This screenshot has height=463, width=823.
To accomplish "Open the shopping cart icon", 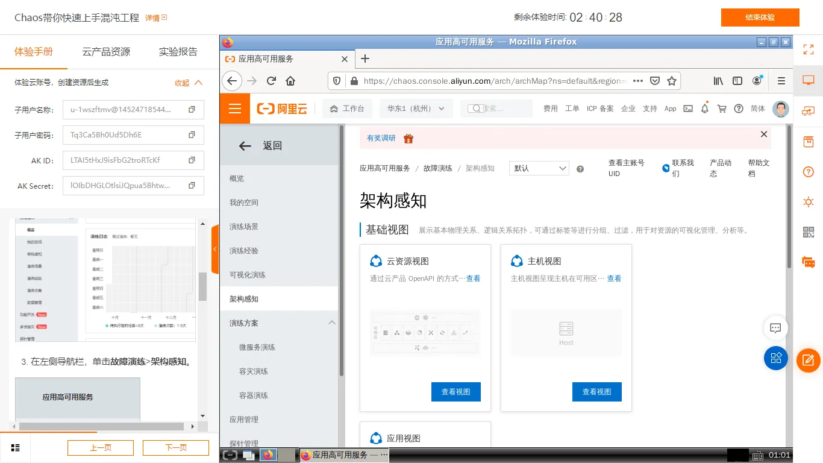I will pos(721,109).
